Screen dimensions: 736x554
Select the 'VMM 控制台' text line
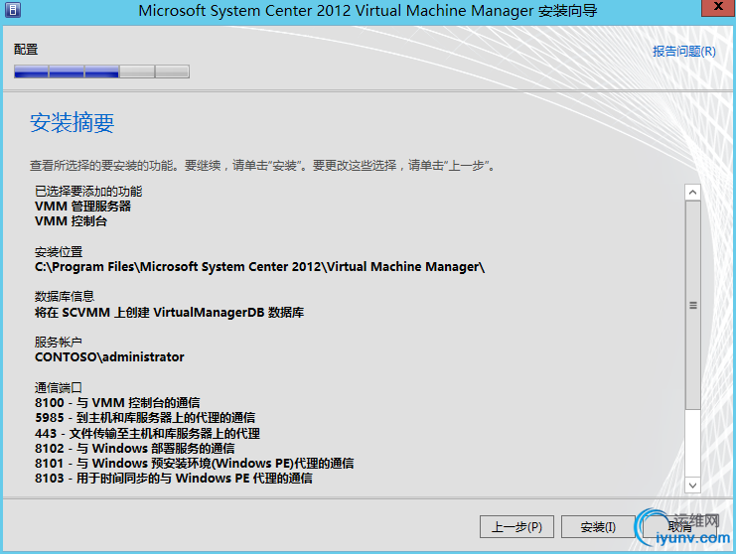(71, 221)
